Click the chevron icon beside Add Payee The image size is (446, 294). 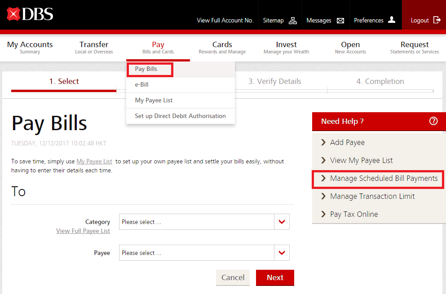coord(323,142)
